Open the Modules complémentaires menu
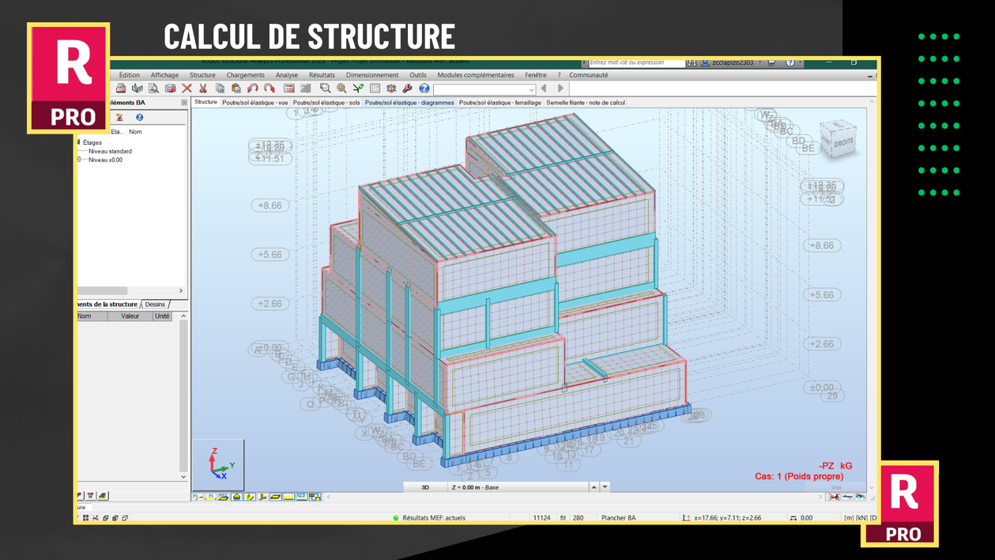Viewport: 995px width, 560px height. [x=476, y=75]
